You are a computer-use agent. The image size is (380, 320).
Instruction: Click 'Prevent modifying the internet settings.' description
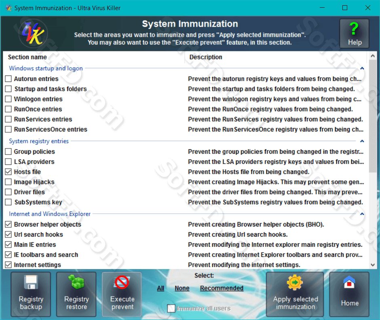pyautogui.click(x=244, y=265)
